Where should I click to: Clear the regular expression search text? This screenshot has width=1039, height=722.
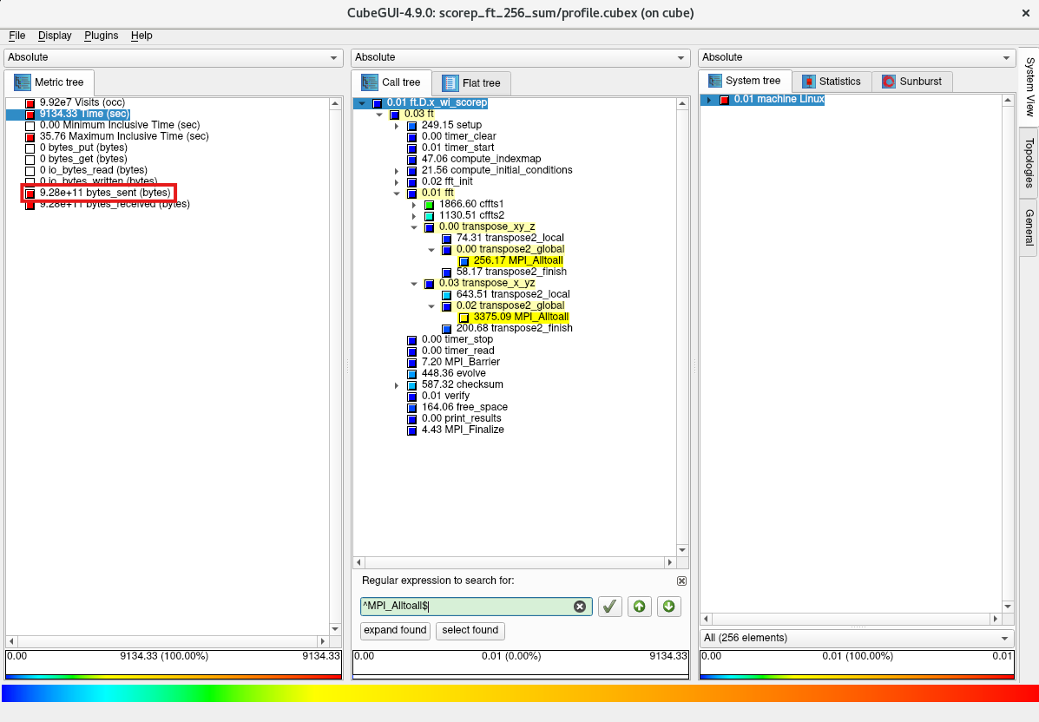pos(580,607)
